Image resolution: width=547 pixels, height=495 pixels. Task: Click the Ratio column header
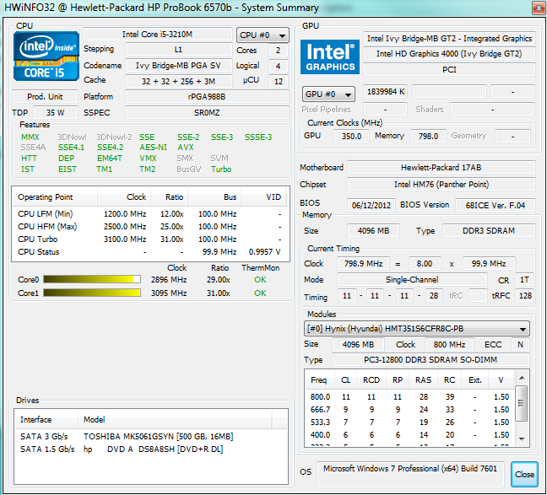(x=170, y=197)
